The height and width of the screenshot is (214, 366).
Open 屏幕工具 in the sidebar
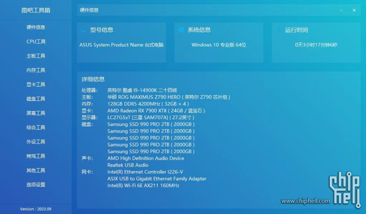(36, 113)
